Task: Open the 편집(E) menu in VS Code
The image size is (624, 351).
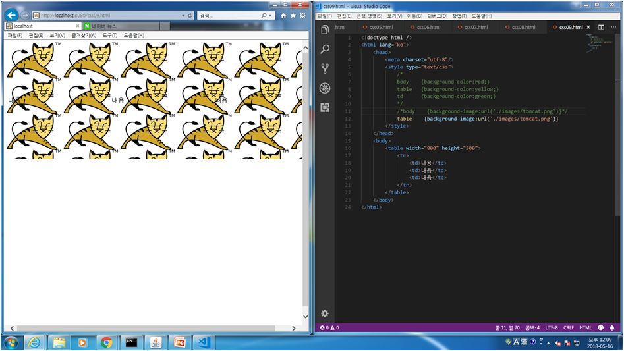Action: tap(344, 16)
